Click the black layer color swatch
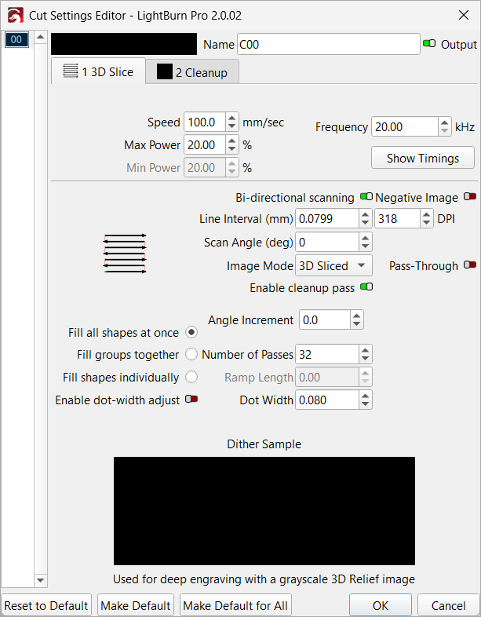 click(x=124, y=44)
